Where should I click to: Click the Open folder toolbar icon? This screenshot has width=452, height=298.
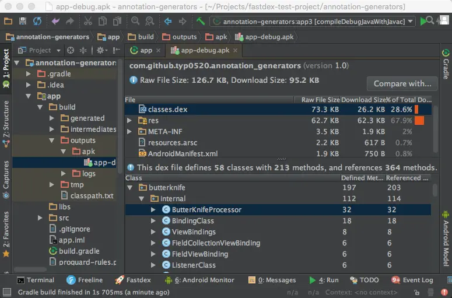8,21
